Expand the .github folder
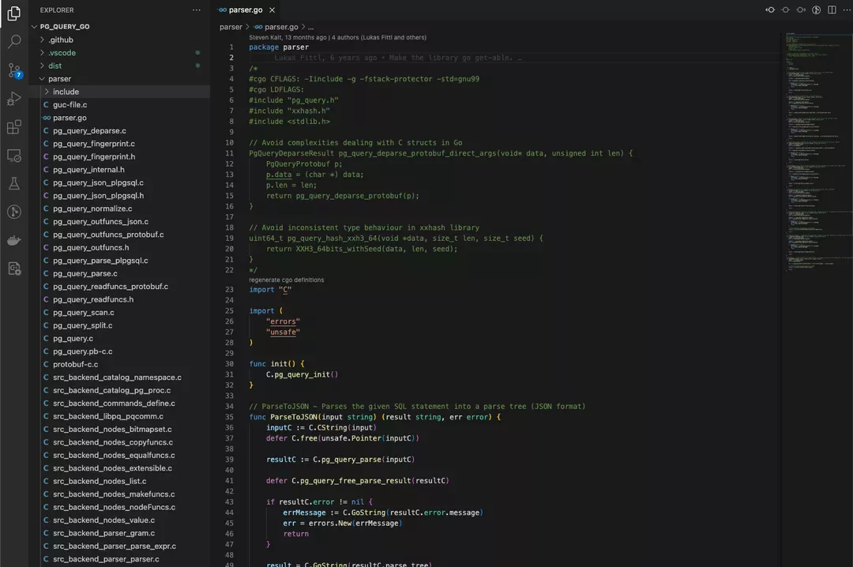The image size is (853, 567). click(61, 39)
